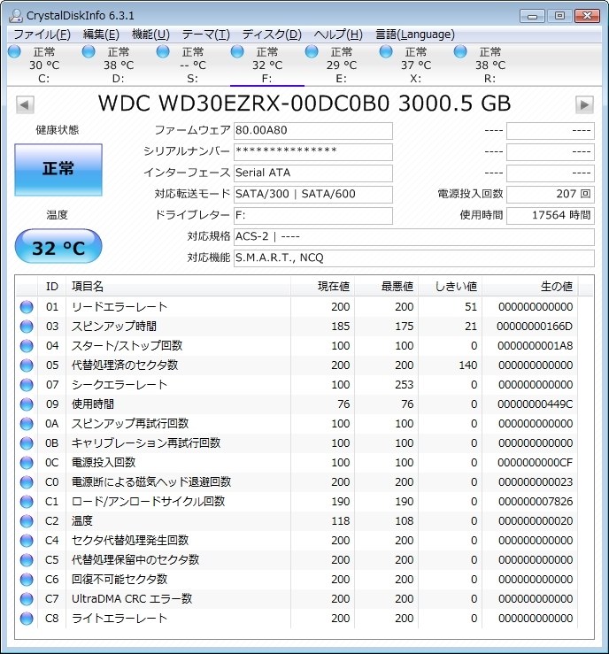This screenshot has width=609, height=654.
Task: Click status orb for 0A スピンアップ再試行回数
Action: [27, 424]
